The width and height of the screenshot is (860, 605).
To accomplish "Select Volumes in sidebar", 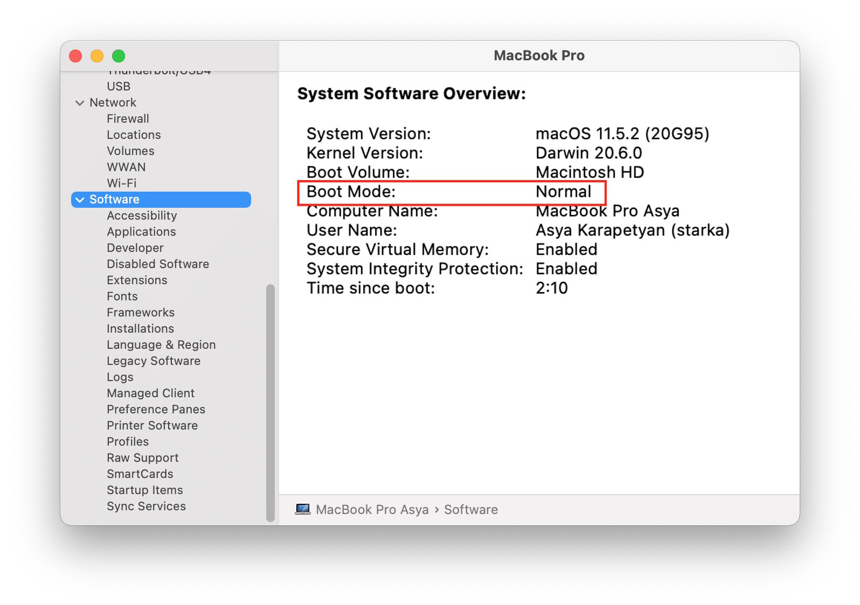I will tap(130, 151).
